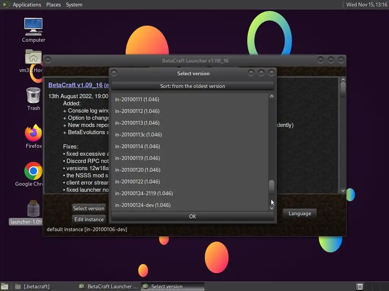
Task: Open the Applications menu
Action: (27, 5)
